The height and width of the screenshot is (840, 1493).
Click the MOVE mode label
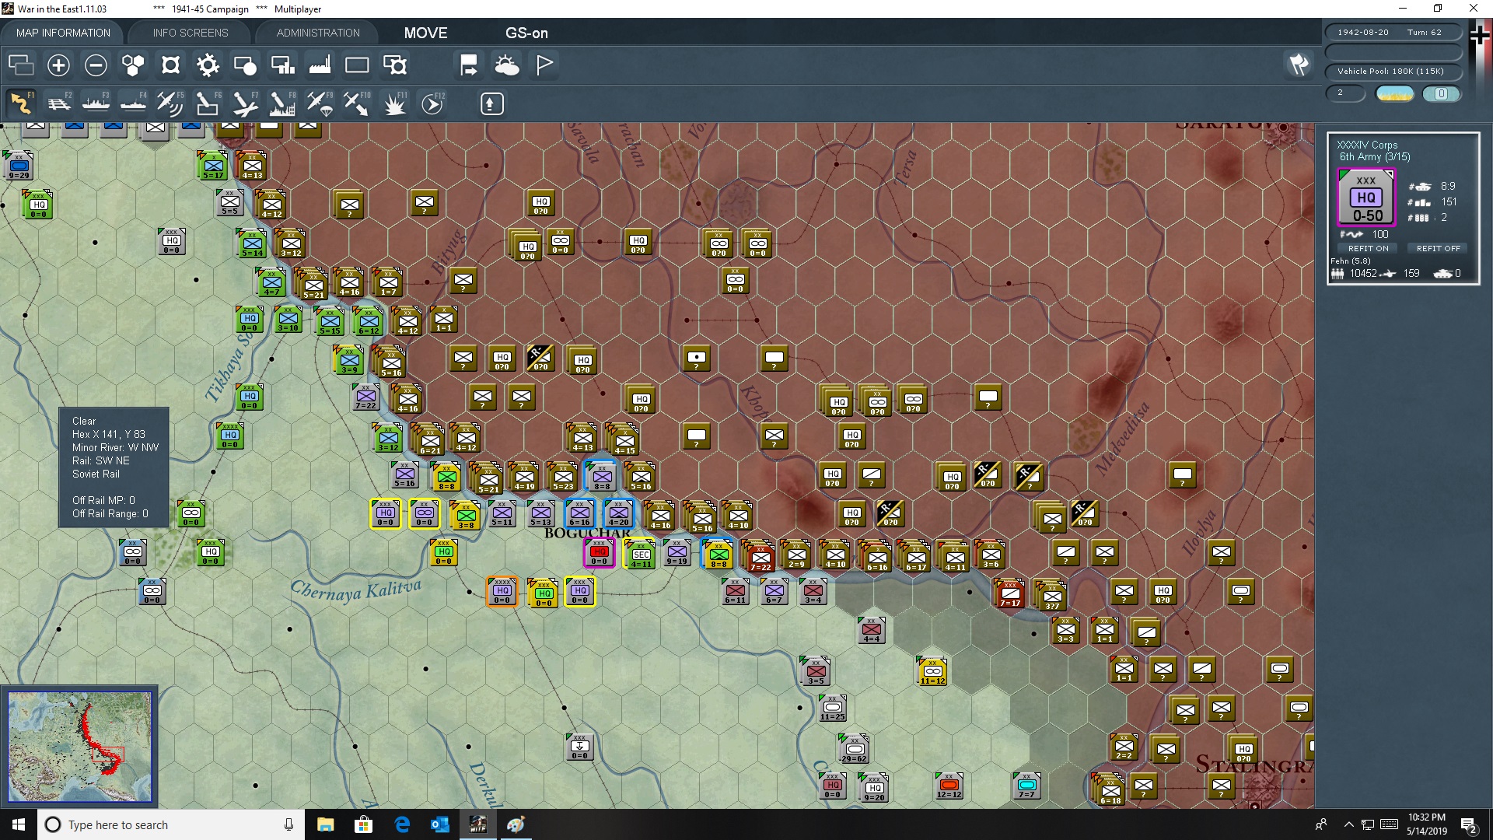pyautogui.click(x=425, y=33)
